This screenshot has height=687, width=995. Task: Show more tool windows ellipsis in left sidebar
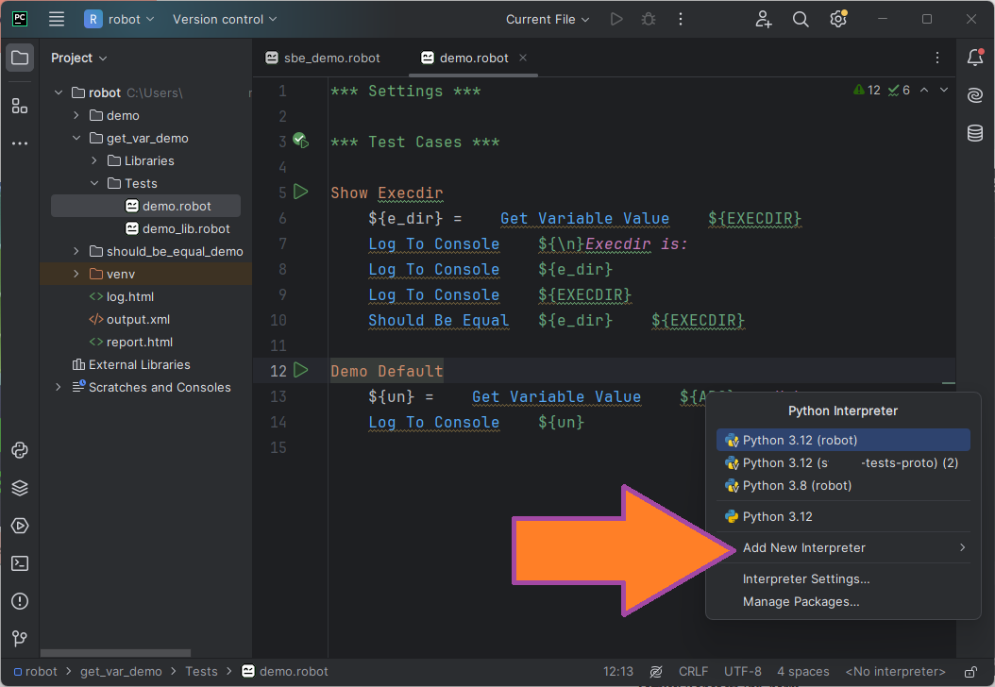point(20,143)
